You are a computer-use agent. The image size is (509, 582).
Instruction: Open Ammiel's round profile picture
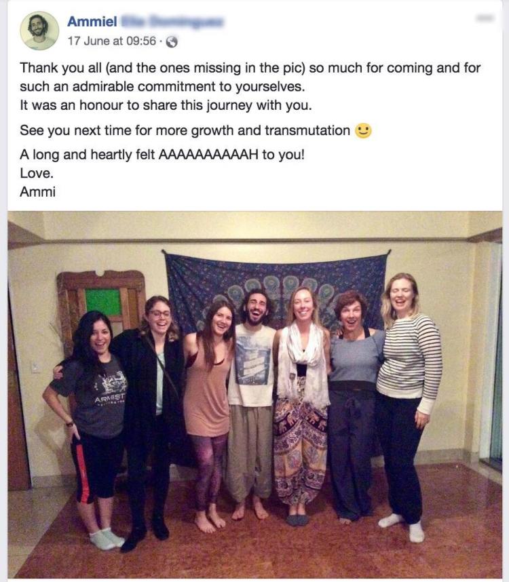[39, 31]
